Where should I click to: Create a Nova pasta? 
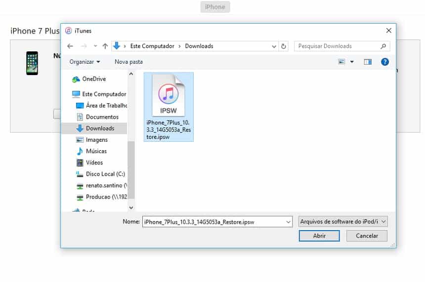(128, 62)
